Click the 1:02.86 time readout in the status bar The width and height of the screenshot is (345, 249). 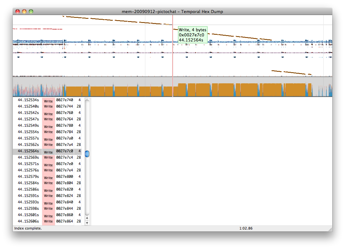click(x=246, y=228)
